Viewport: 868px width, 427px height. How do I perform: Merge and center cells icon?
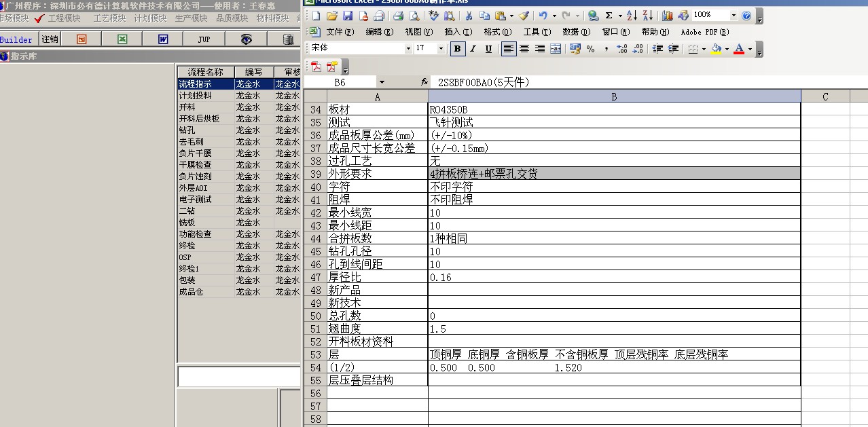(x=556, y=48)
